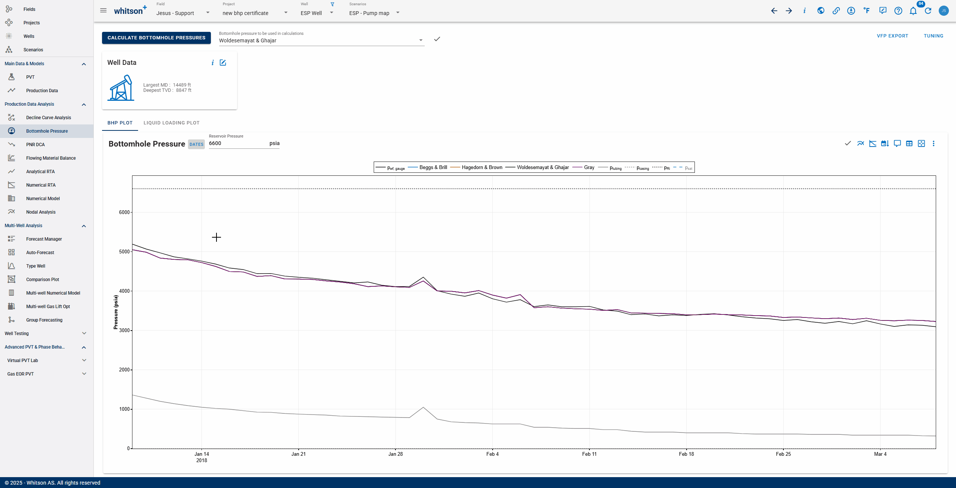This screenshot has height=488, width=956.
Task: Toggle the DATES axis switch
Action: tap(196, 144)
